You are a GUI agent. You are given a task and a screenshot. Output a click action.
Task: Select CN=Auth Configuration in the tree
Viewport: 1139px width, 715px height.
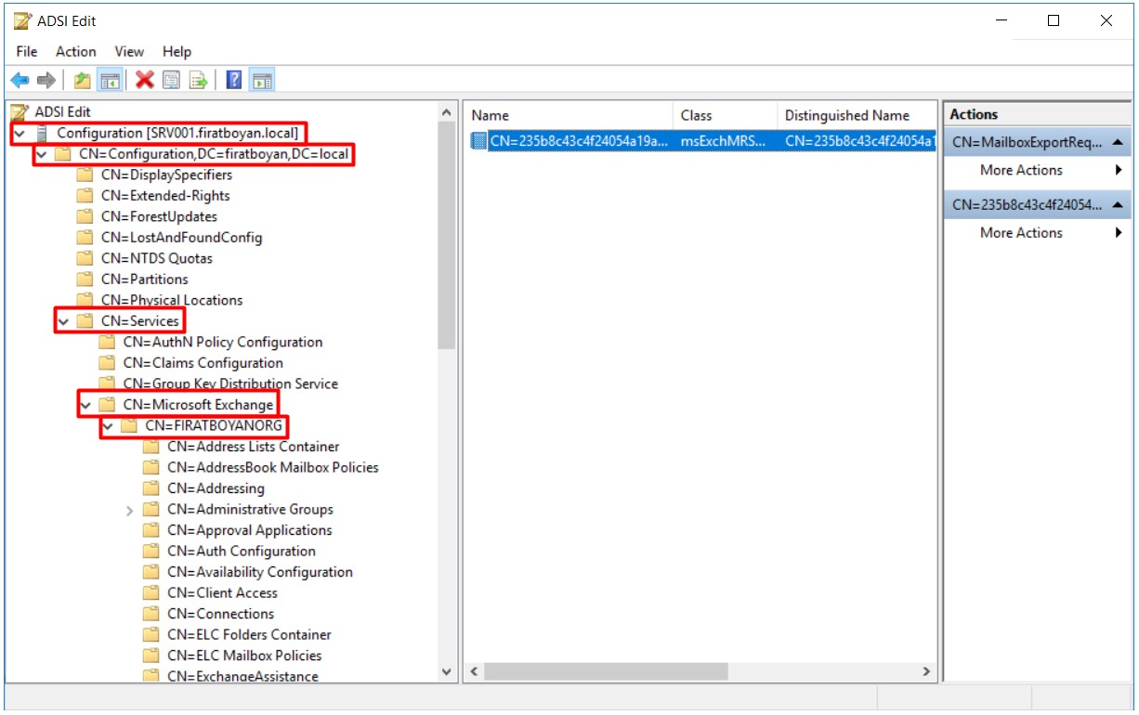coord(242,552)
